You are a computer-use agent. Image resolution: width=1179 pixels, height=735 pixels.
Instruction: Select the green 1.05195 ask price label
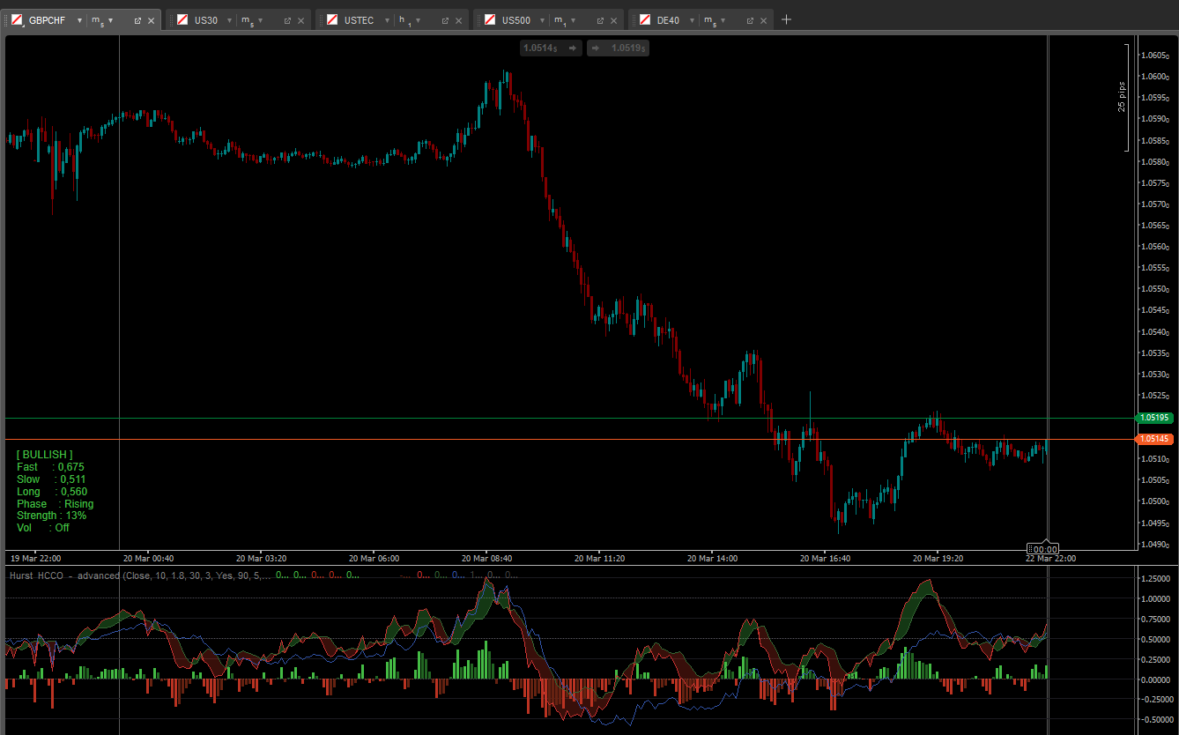[1154, 418]
